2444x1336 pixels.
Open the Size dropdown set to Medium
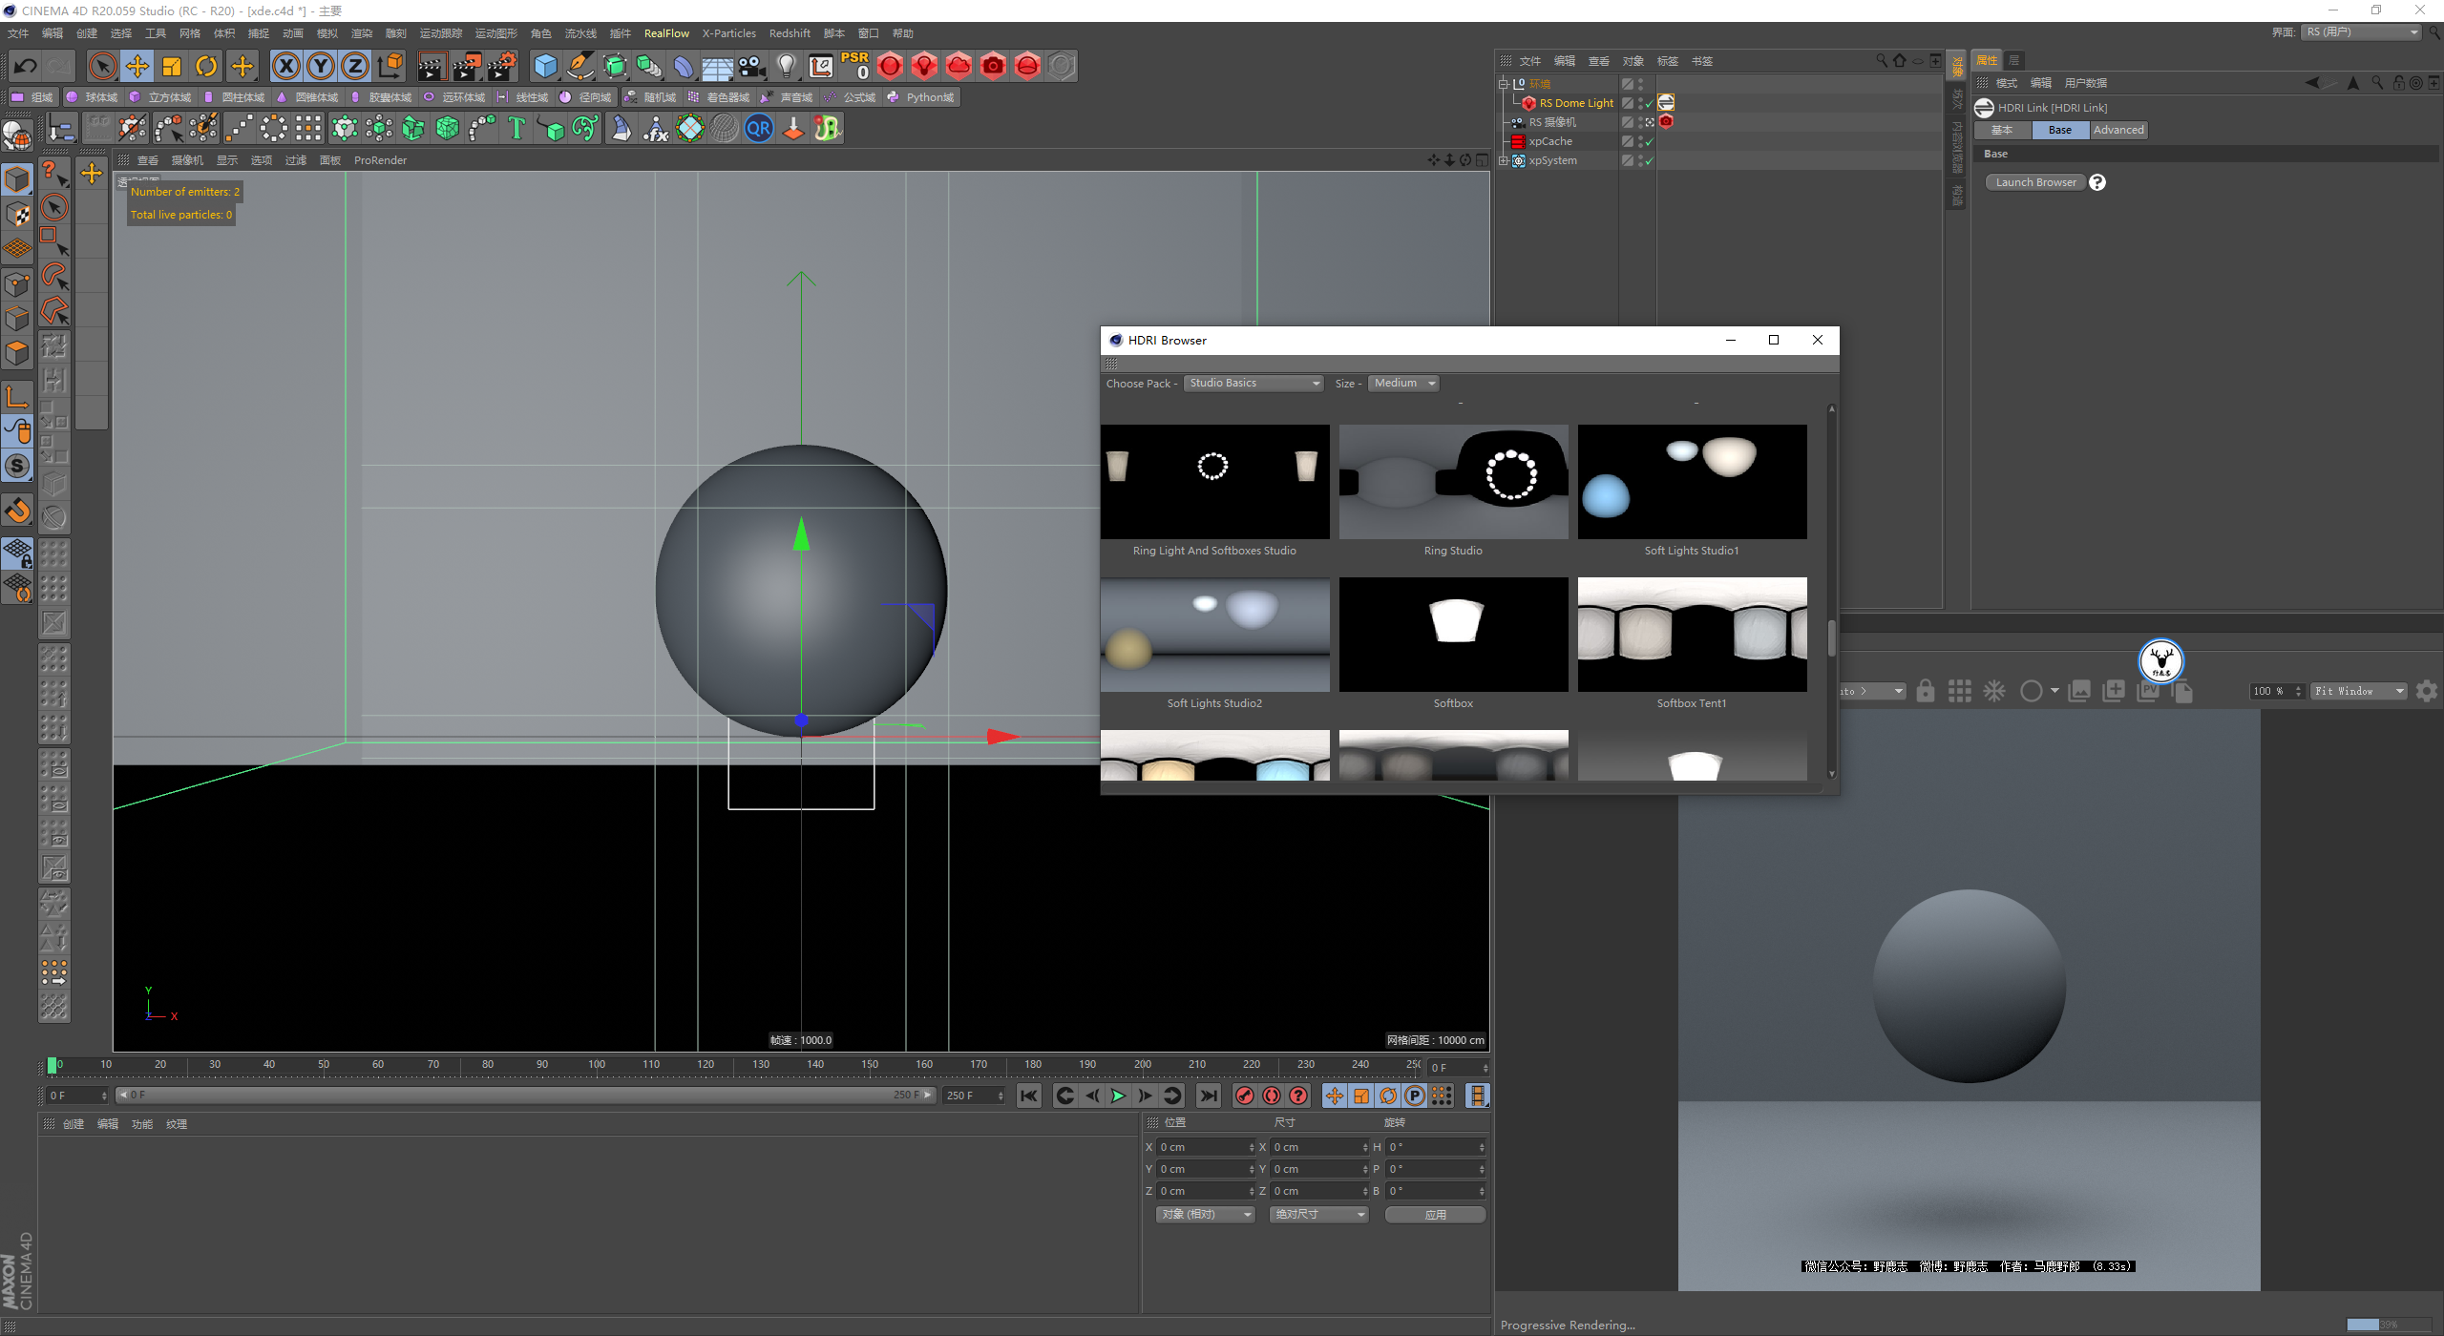point(1403,383)
